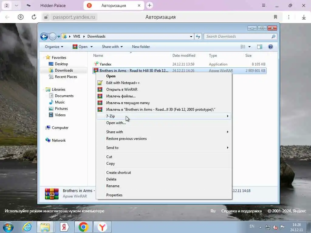Viewport: 311px width, 233px height.
Task: Choose Edit with Notepad++ in the context menu
Action: (x=164, y=83)
